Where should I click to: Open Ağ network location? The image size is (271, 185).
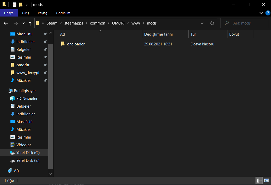(x=16, y=171)
